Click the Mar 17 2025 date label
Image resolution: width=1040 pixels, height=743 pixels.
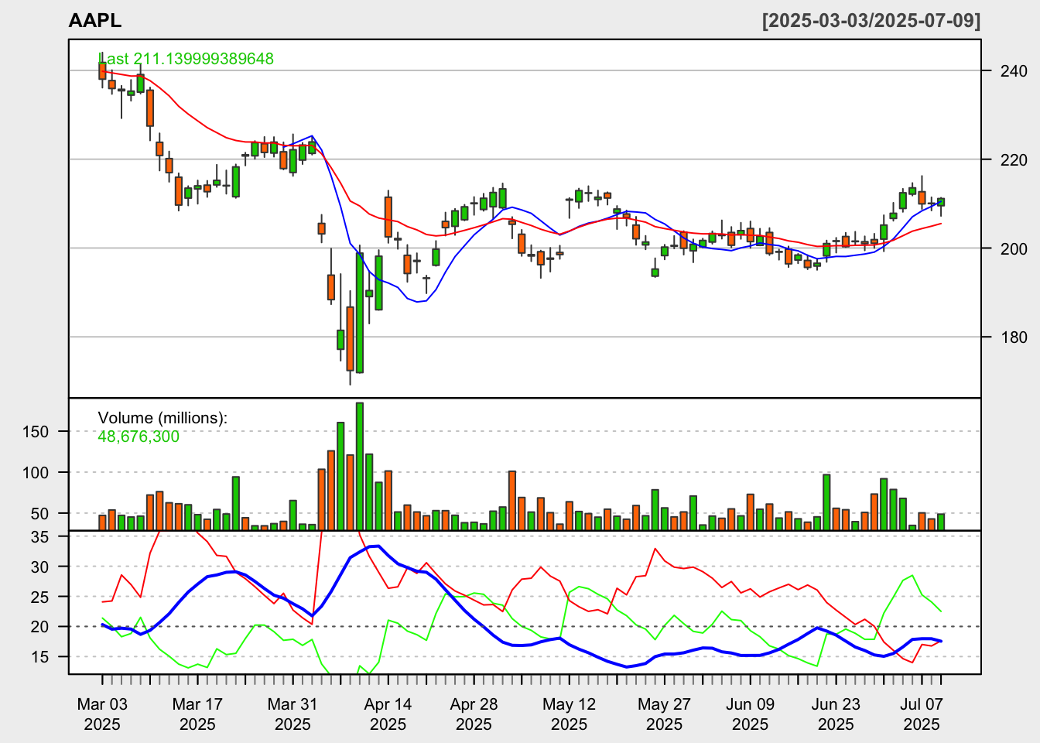[x=197, y=714]
